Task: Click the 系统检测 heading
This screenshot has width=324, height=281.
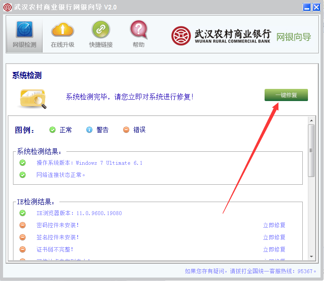Action: (27, 75)
